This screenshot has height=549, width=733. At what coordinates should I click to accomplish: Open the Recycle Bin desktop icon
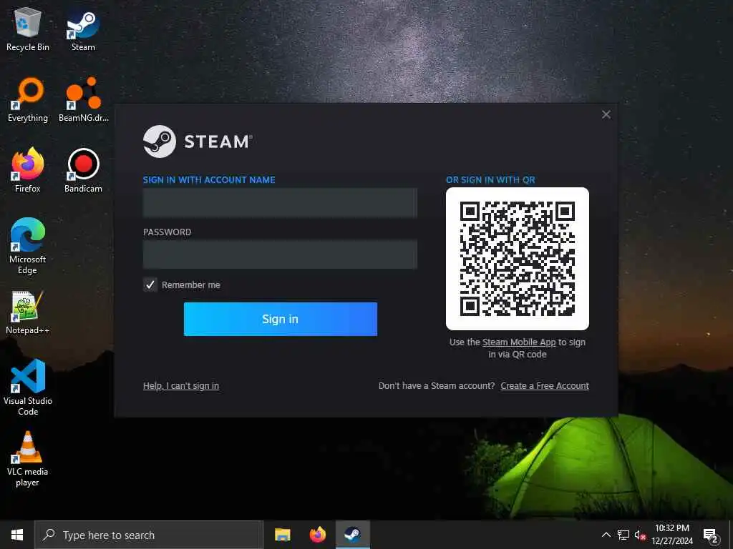[x=28, y=29]
